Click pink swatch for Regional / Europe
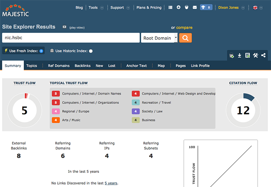The image size is (271, 187). tap(56, 111)
